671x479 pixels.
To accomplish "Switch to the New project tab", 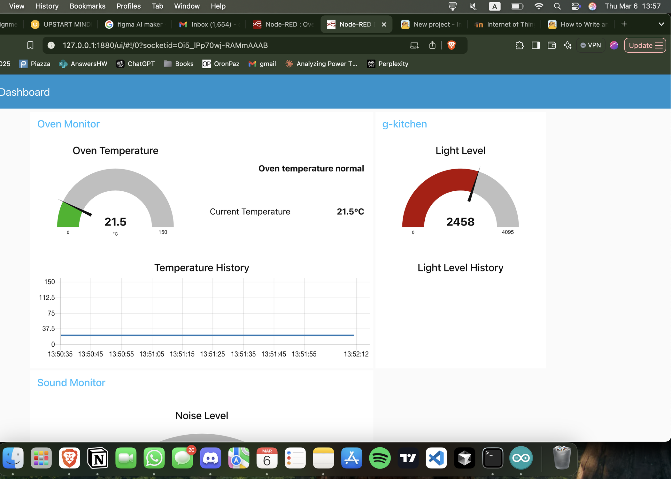I will pyautogui.click(x=431, y=24).
